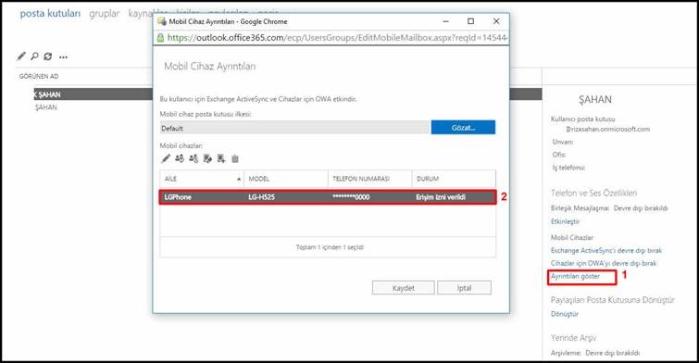The image size is (699, 363).
Task: Click the Kaydet save button
Action: pos(403,288)
